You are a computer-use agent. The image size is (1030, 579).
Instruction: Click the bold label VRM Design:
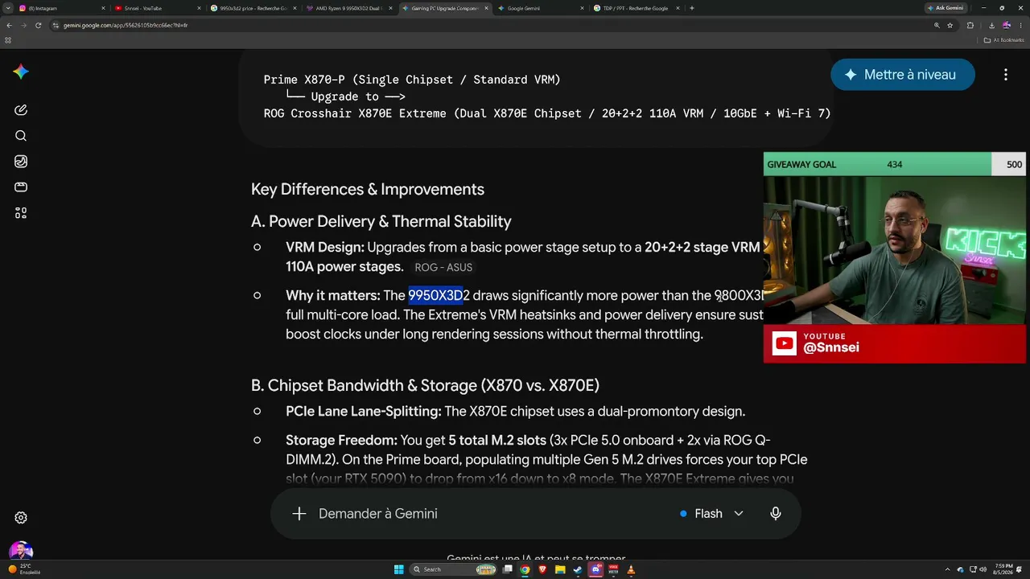(325, 248)
